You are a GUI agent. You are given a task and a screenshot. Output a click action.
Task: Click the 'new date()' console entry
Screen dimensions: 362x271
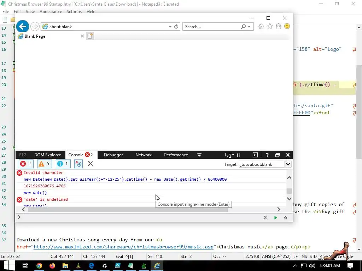coord(35,193)
